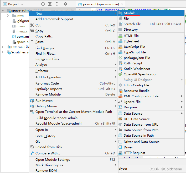The width and height of the screenshot is (186, 173).
Task: Collapse the space-admin root node
Action: (x=3, y=10)
